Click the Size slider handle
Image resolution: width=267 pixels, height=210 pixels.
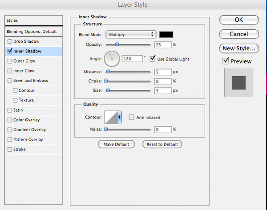[108, 90]
